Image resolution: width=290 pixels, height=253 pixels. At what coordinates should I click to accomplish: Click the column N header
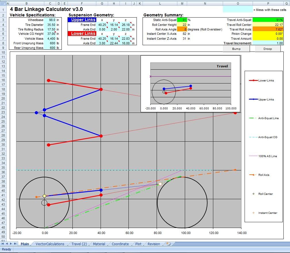(x=205, y=3)
